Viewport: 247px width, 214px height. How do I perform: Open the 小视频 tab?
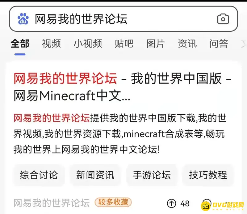click(88, 43)
